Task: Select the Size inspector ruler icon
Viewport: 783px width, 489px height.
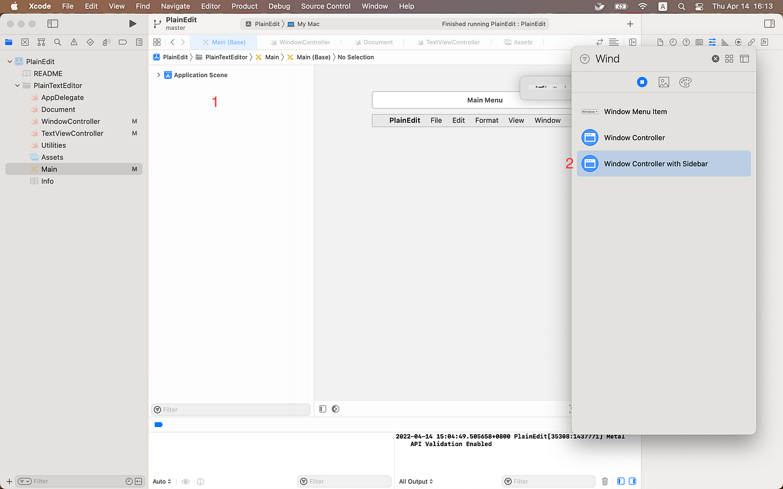Action: [x=725, y=41]
